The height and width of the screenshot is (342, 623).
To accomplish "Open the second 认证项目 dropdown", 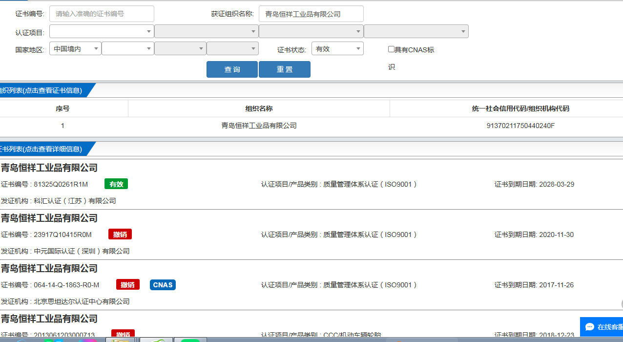I will (207, 31).
